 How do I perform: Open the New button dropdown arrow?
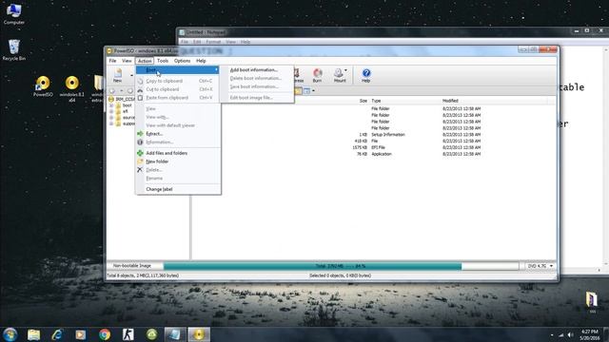[x=131, y=75]
